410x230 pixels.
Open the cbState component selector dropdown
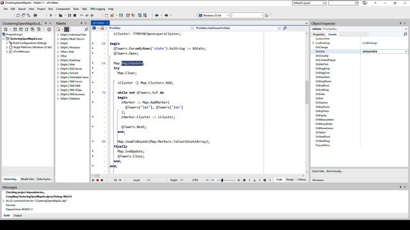click(x=406, y=29)
